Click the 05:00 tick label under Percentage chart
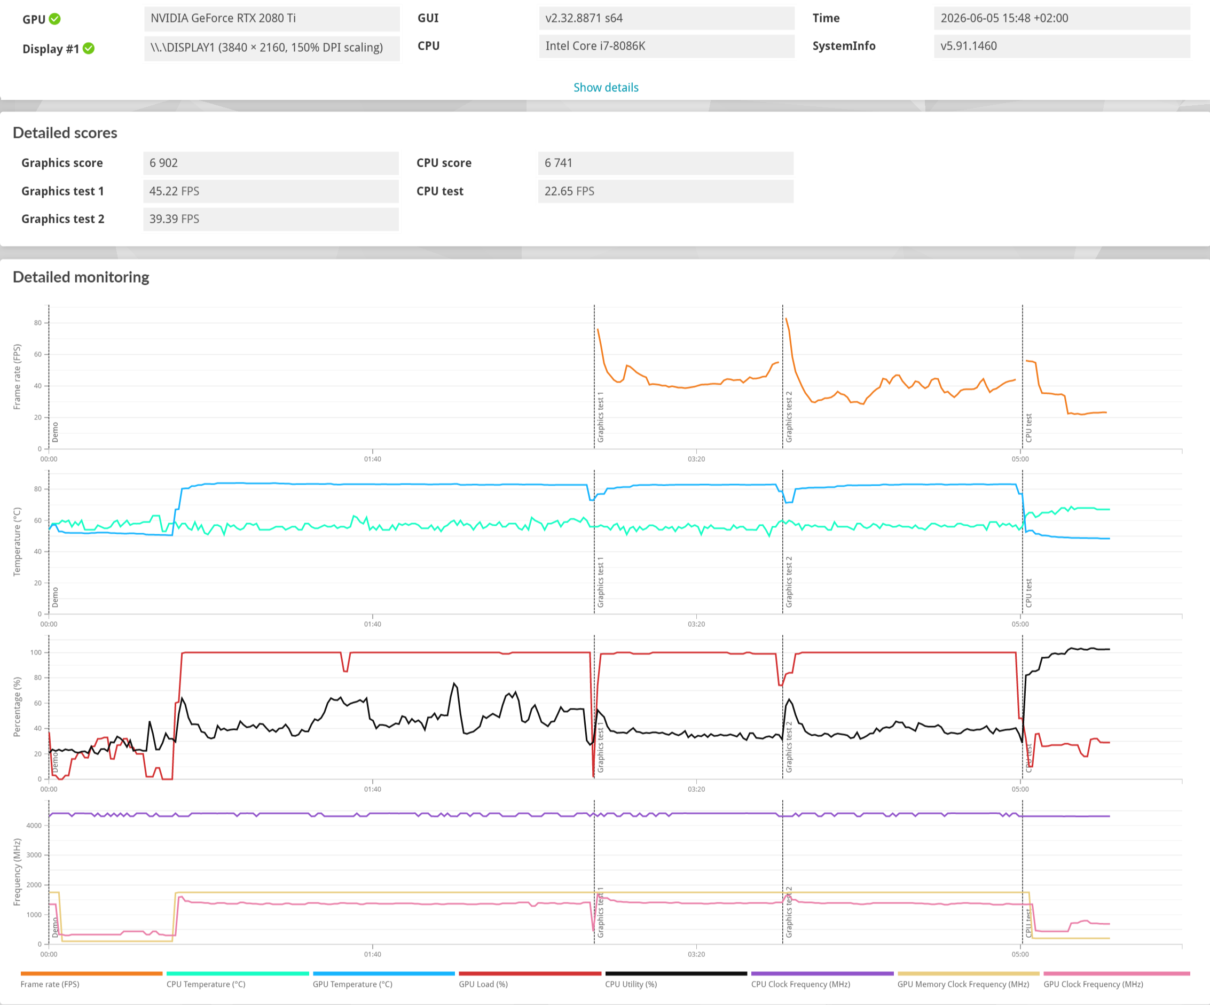Viewport: 1210px width, 1005px height. pyautogui.click(x=1020, y=789)
